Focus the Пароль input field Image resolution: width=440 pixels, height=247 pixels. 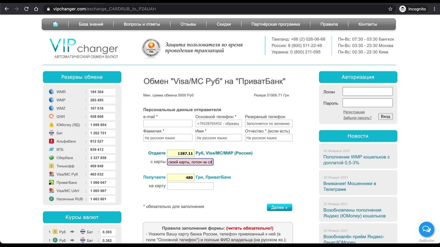pos(367,103)
